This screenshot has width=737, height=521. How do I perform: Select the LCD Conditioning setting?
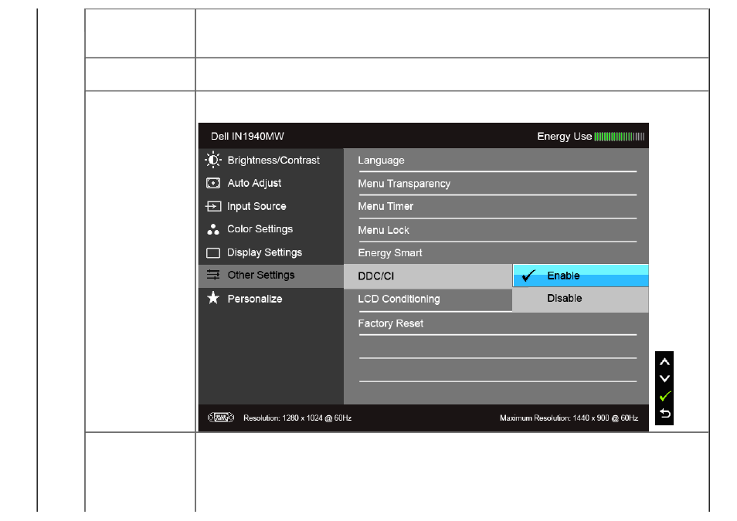(x=428, y=299)
